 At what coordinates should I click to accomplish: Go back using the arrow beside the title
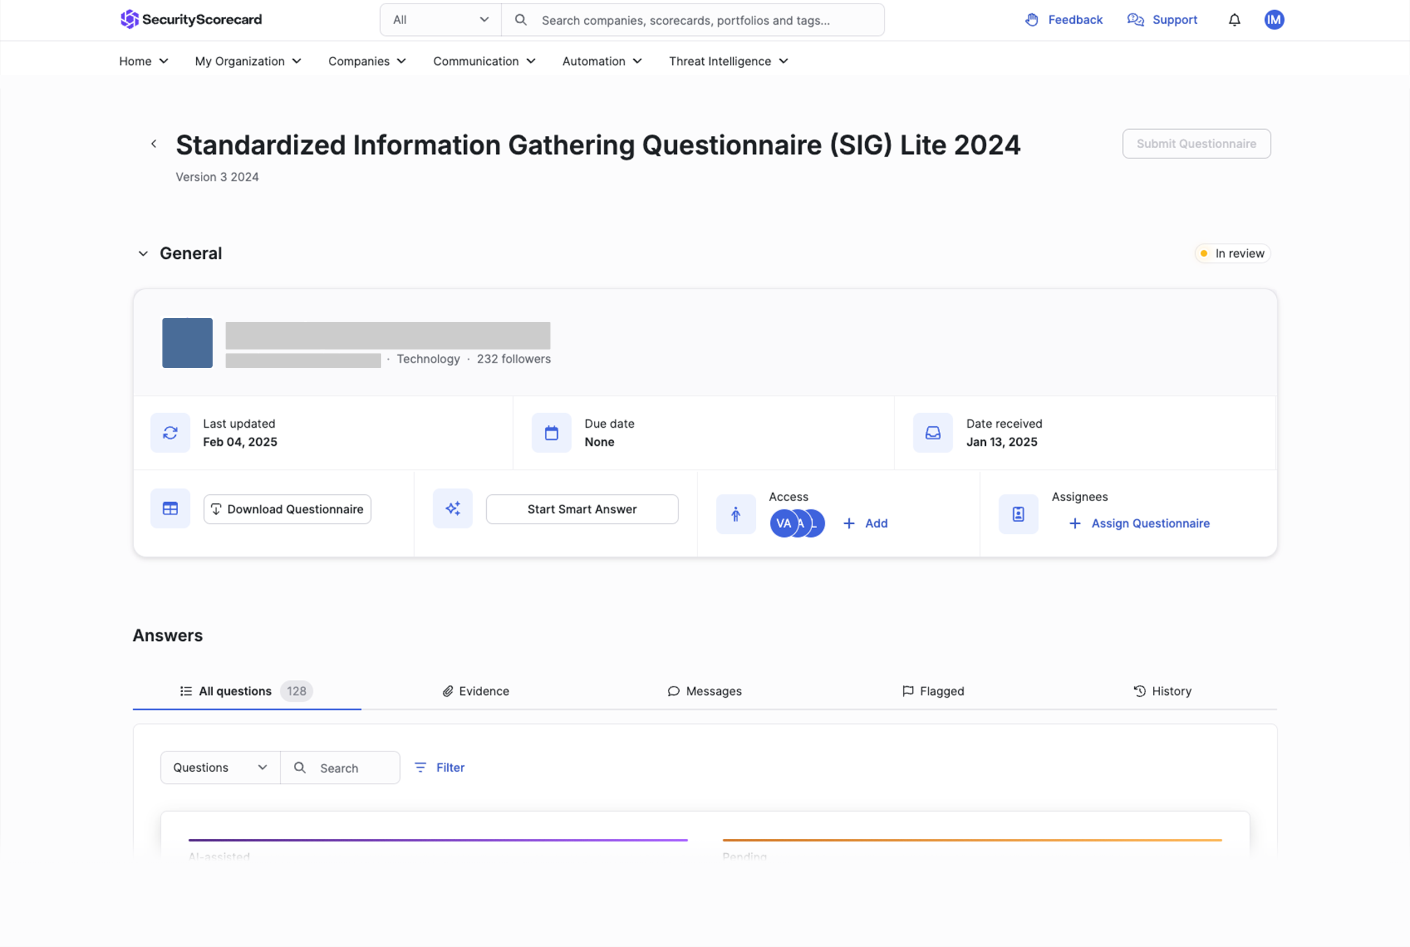(153, 144)
